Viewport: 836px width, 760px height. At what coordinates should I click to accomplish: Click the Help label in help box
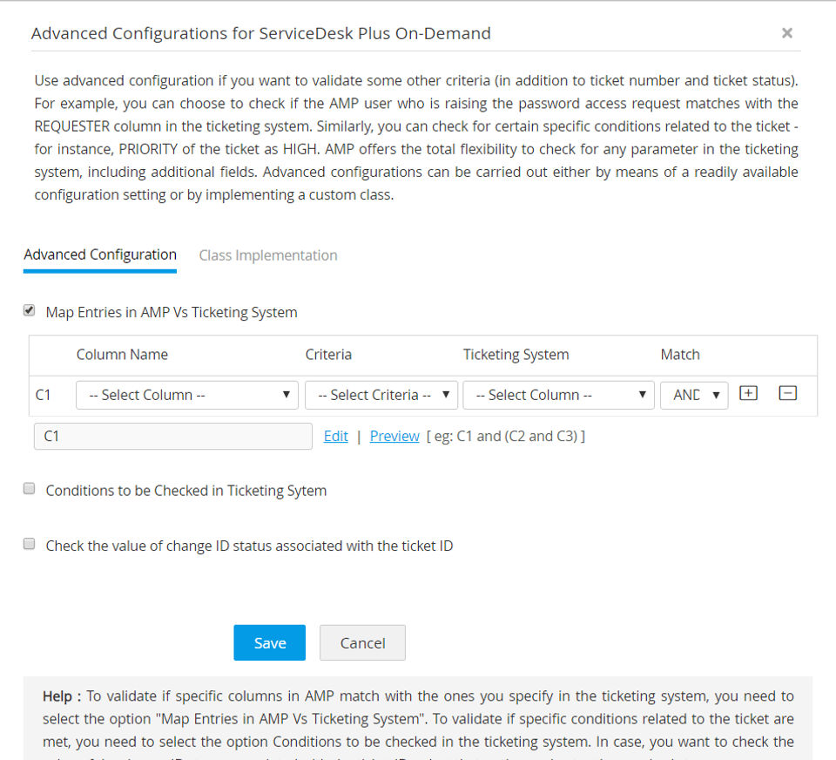62,696
